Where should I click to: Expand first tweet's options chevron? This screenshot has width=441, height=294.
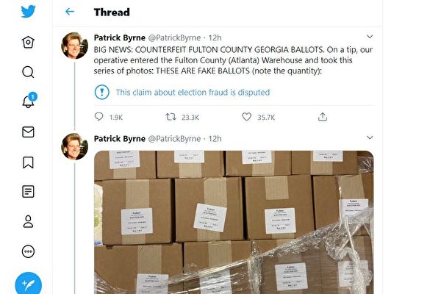coord(370,37)
